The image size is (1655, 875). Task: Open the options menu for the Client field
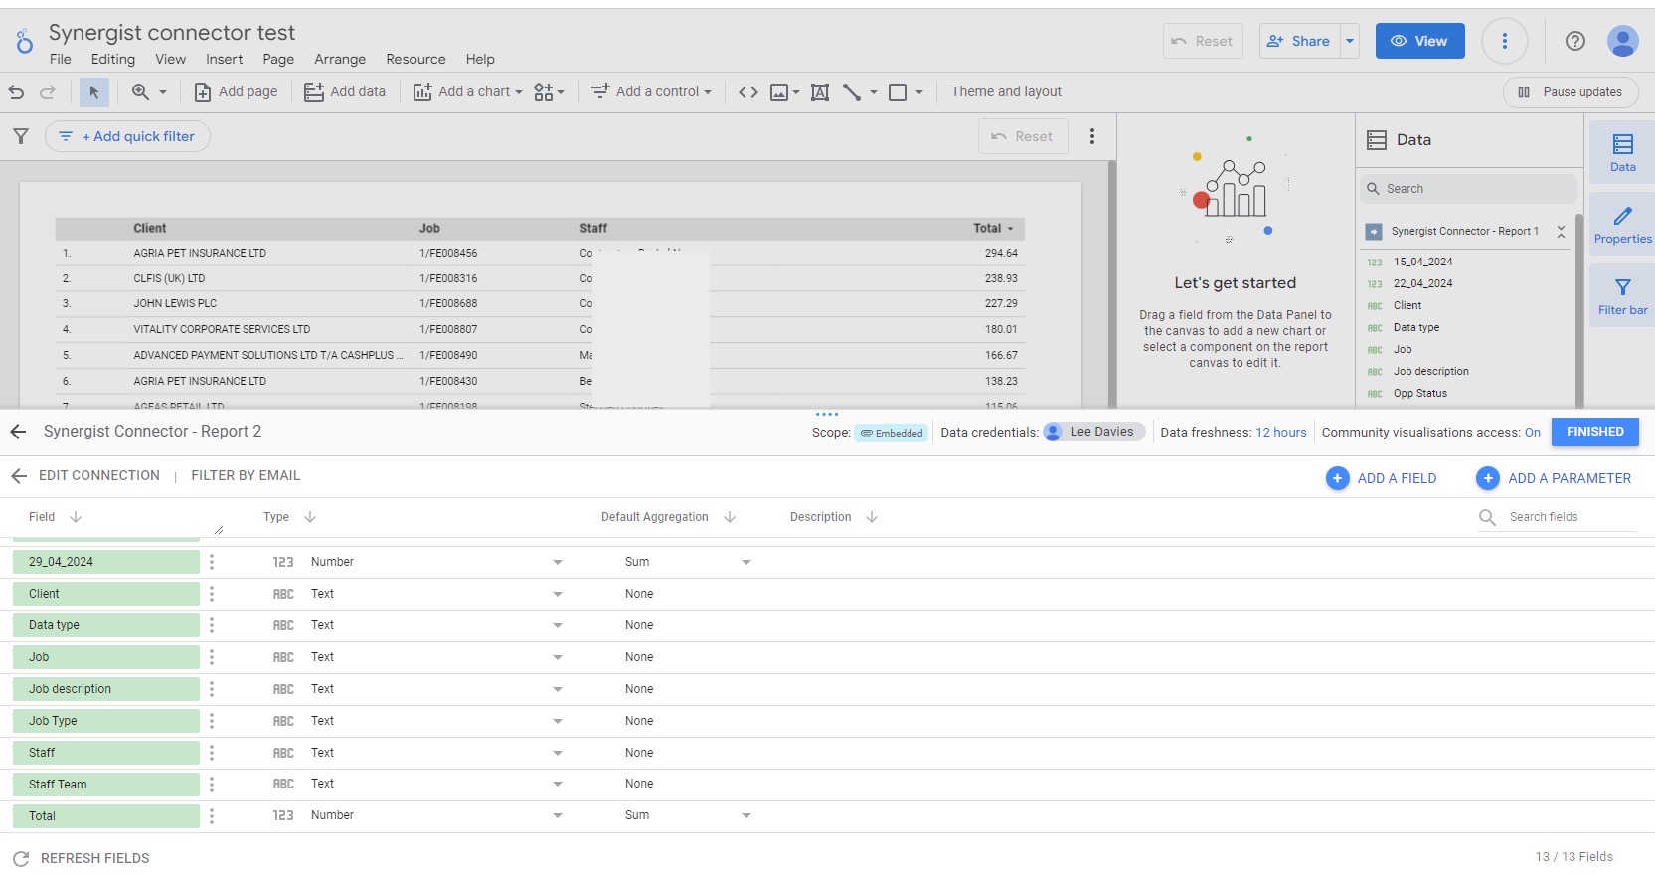tap(212, 594)
